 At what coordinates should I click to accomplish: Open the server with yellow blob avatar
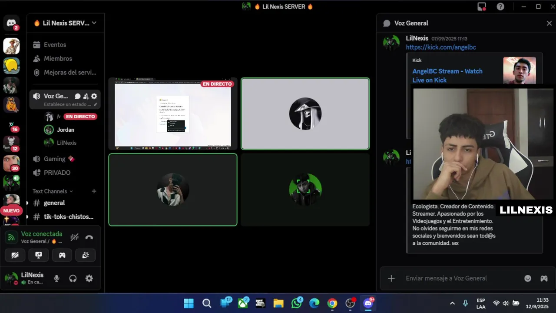pos(11,66)
